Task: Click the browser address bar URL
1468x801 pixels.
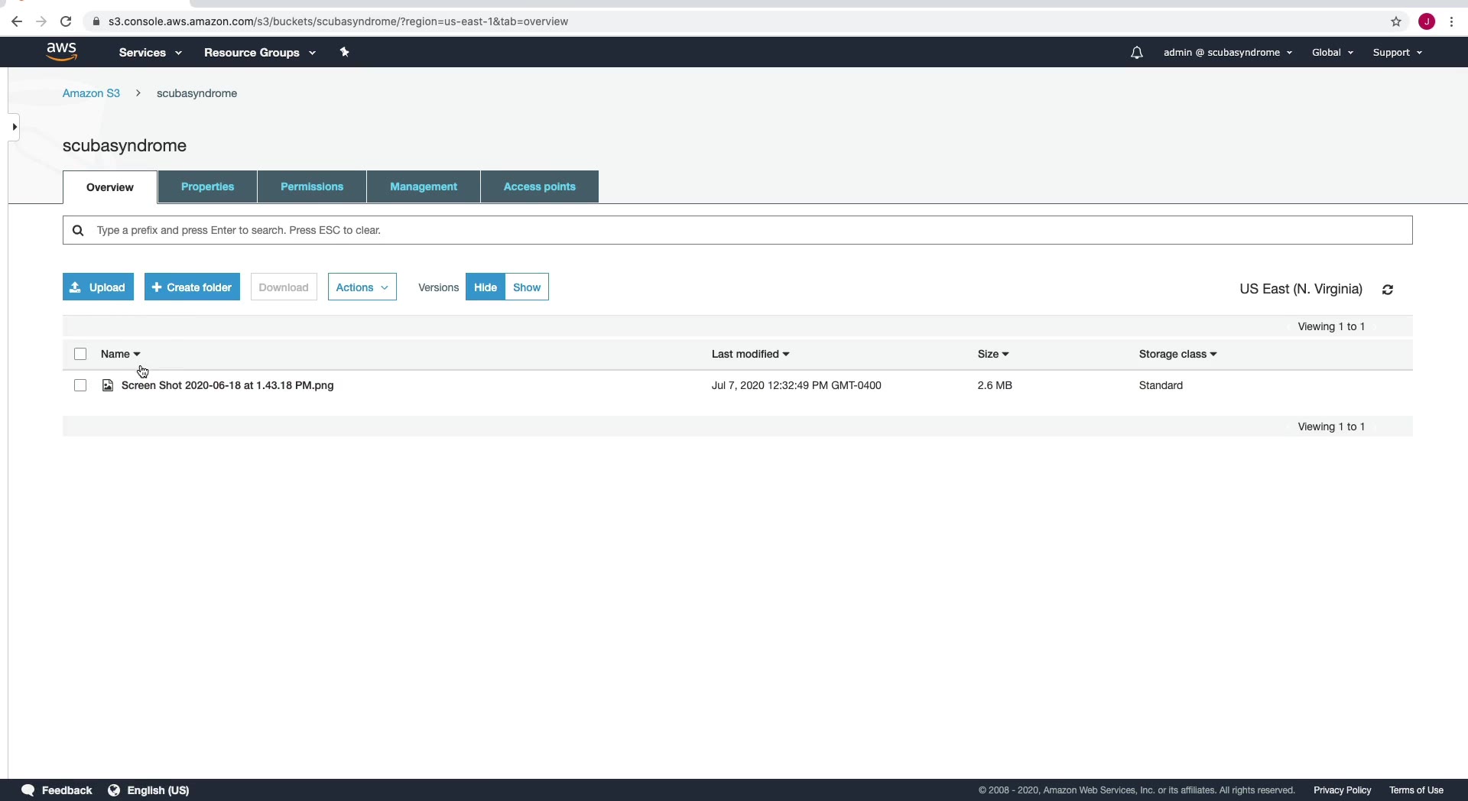Action: point(338,21)
